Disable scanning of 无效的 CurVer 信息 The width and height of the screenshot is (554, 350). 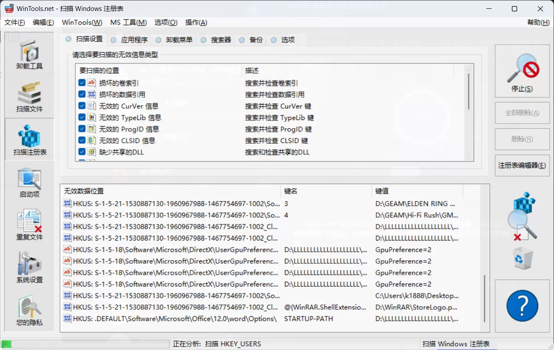81,106
